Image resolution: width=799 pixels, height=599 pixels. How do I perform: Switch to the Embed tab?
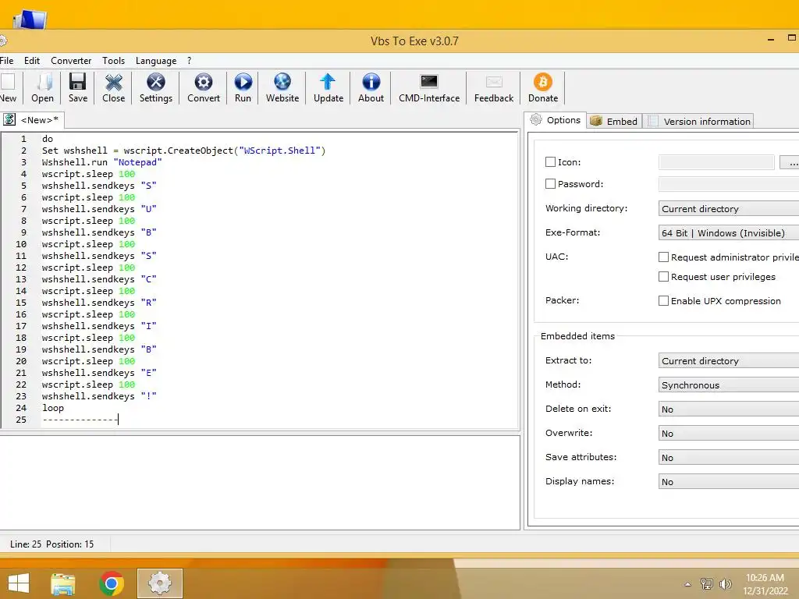[615, 121]
